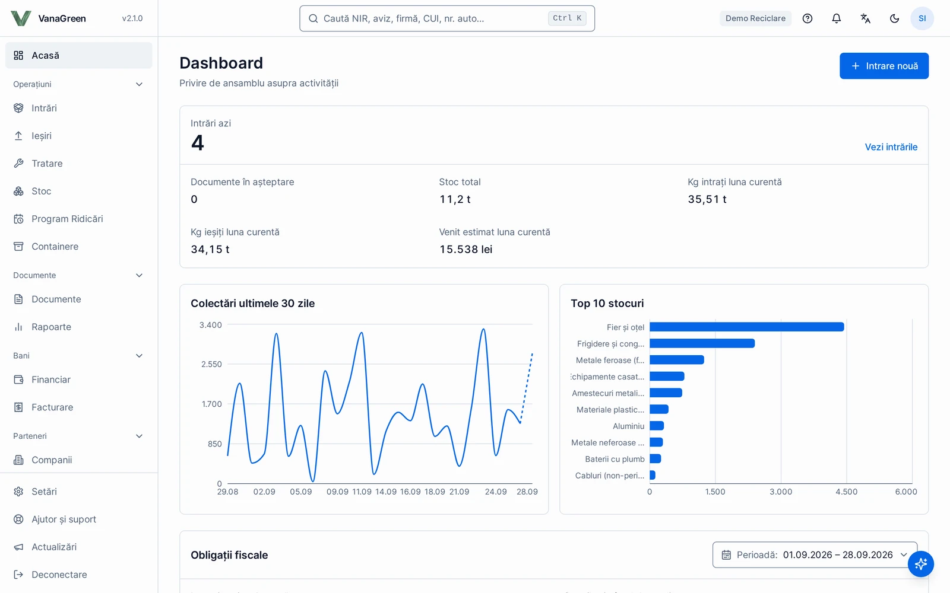Open the Documente page link
The image size is (950, 593).
[79, 299]
